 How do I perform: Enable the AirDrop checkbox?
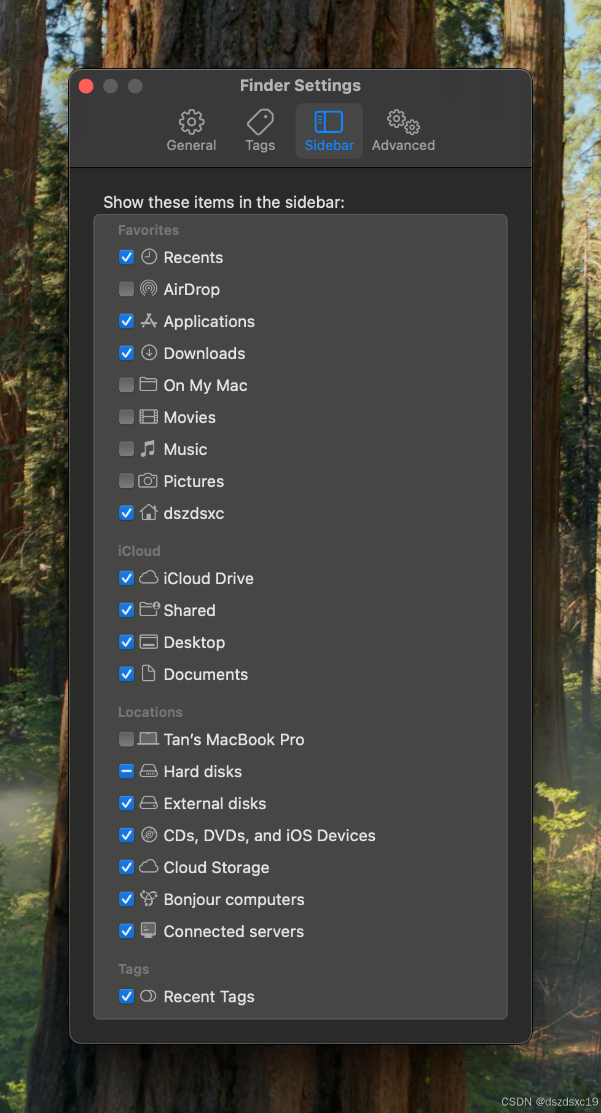[127, 289]
